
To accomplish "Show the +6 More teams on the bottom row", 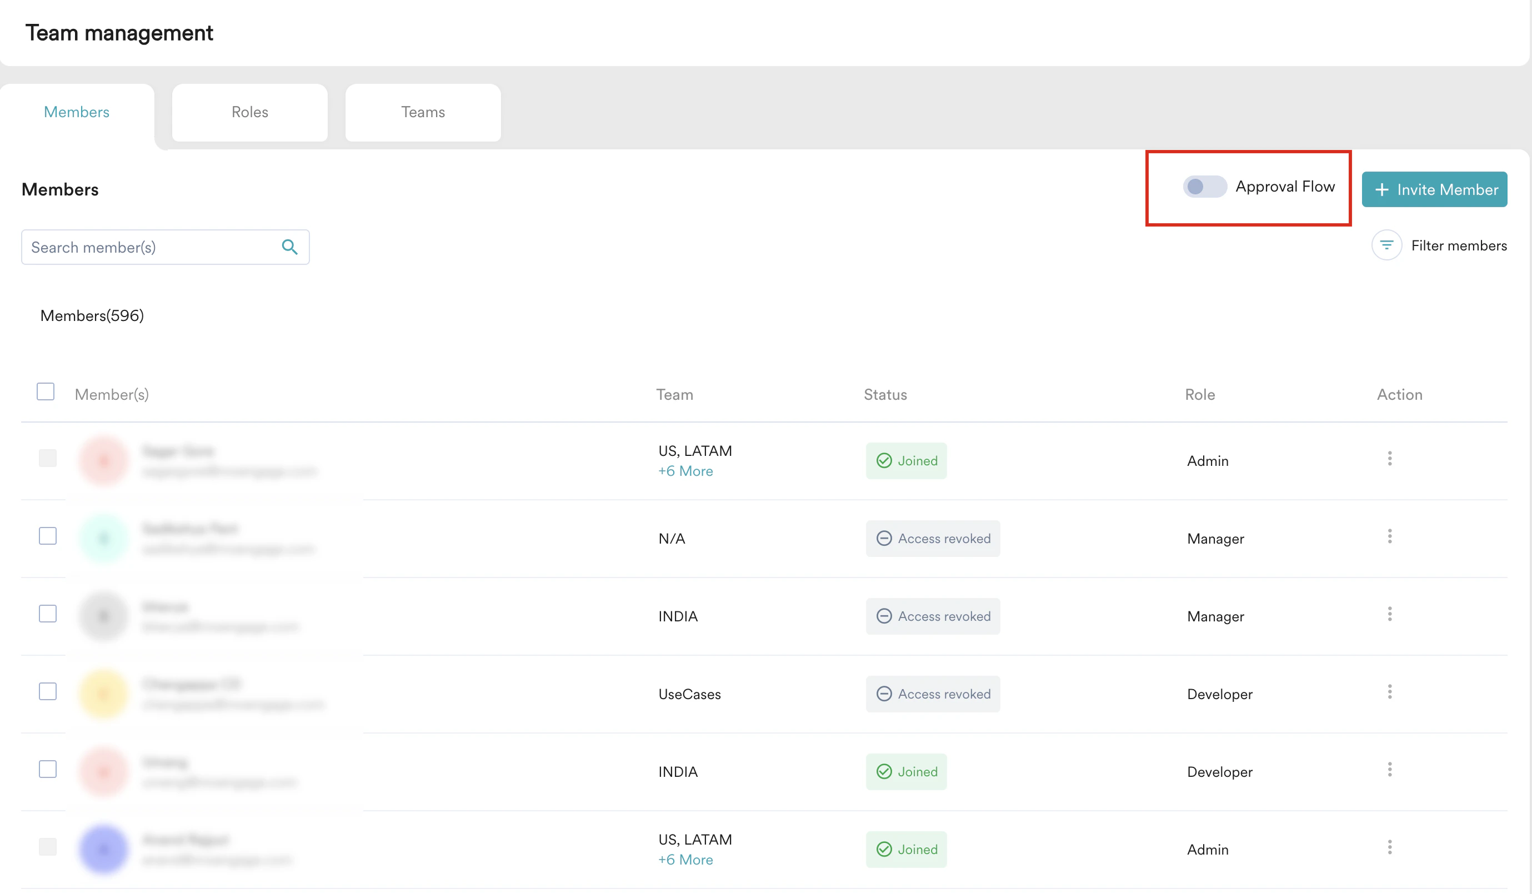I will [x=685, y=860].
